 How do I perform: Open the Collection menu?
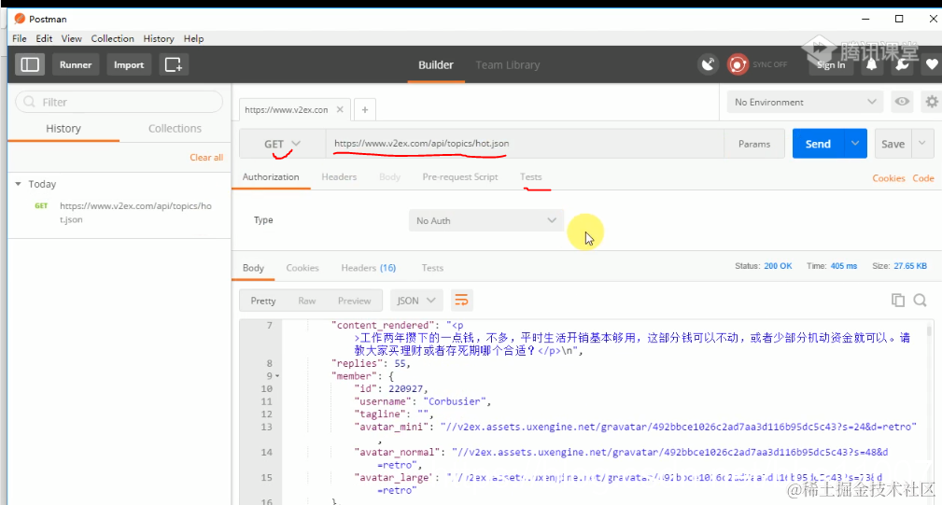tap(112, 38)
